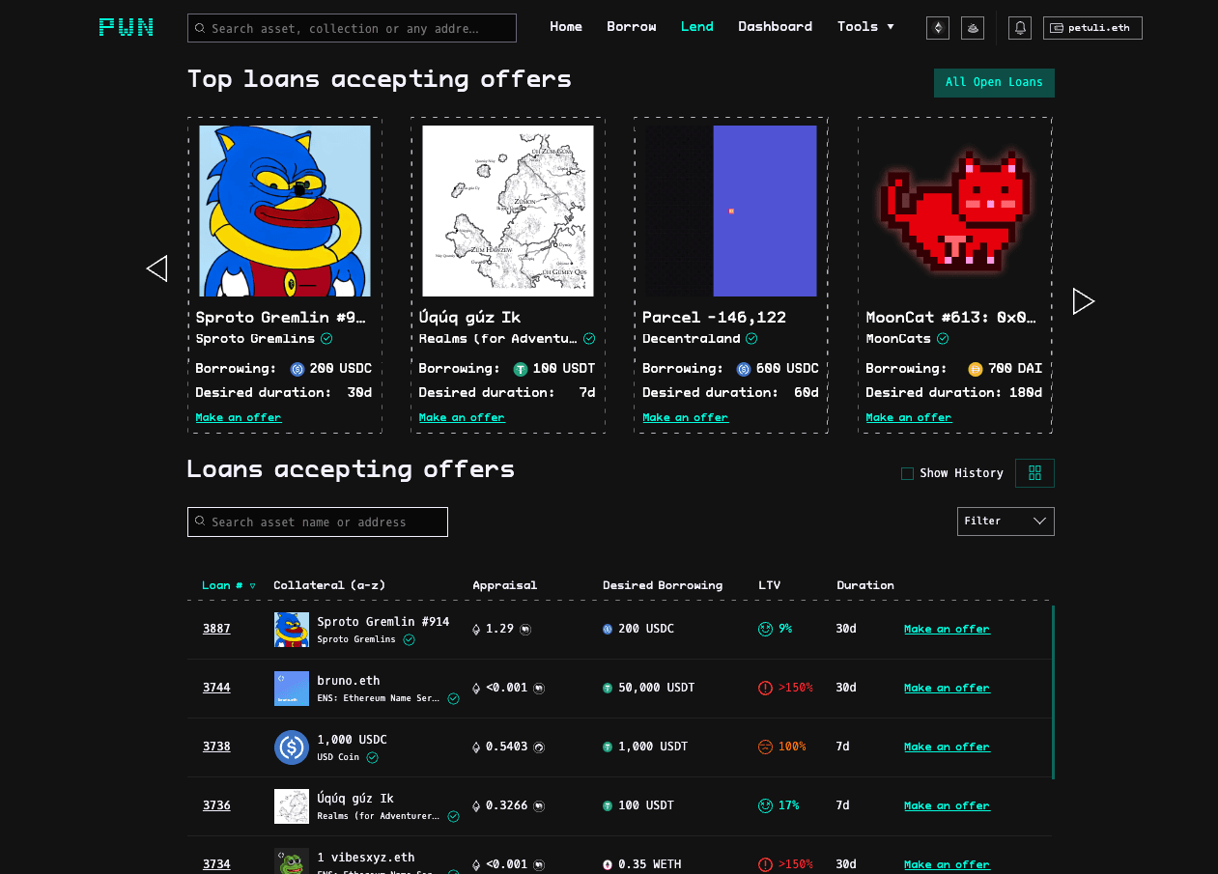Click bruno.eth thumbnail in table

tap(292, 688)
